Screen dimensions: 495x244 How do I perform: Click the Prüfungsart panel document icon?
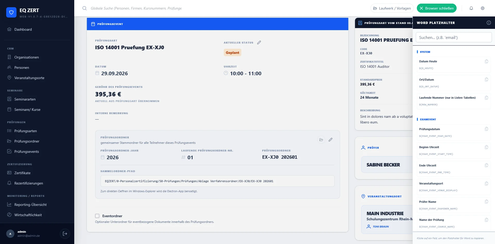[360, 23]
